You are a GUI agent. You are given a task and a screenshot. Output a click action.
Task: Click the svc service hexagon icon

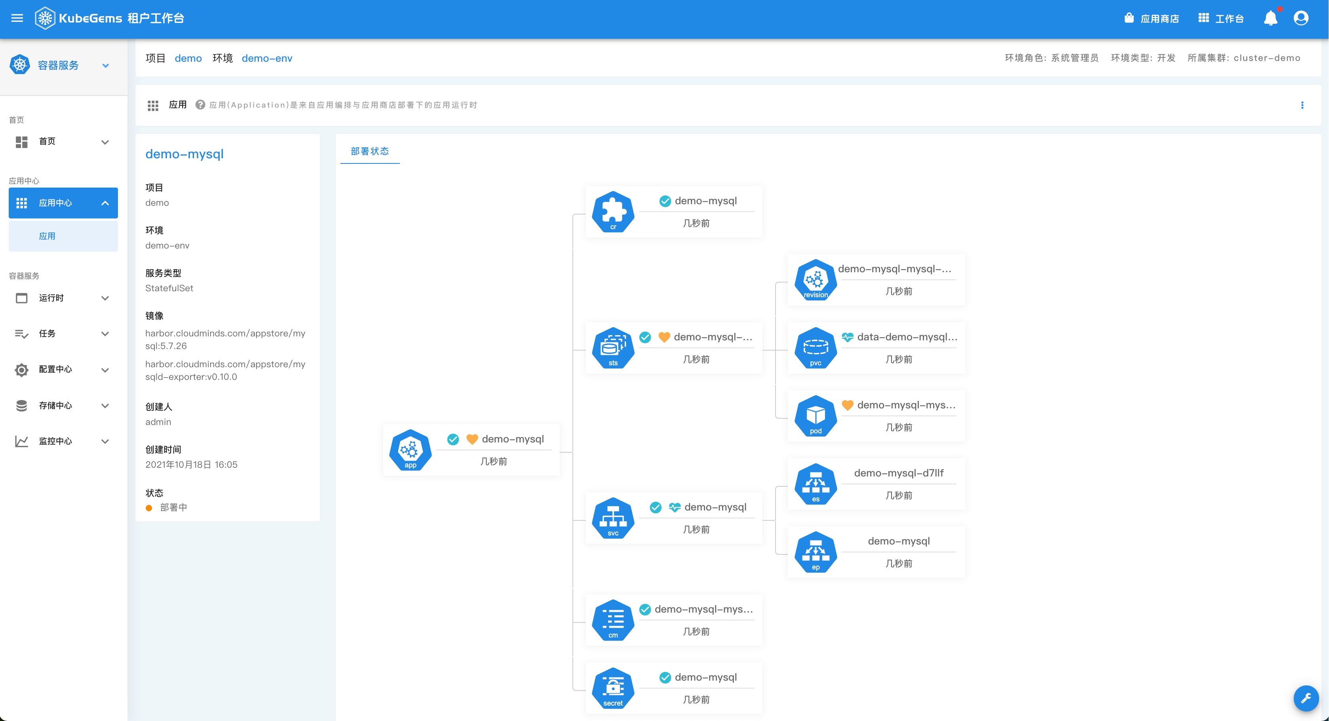click(x=613, y=518)
